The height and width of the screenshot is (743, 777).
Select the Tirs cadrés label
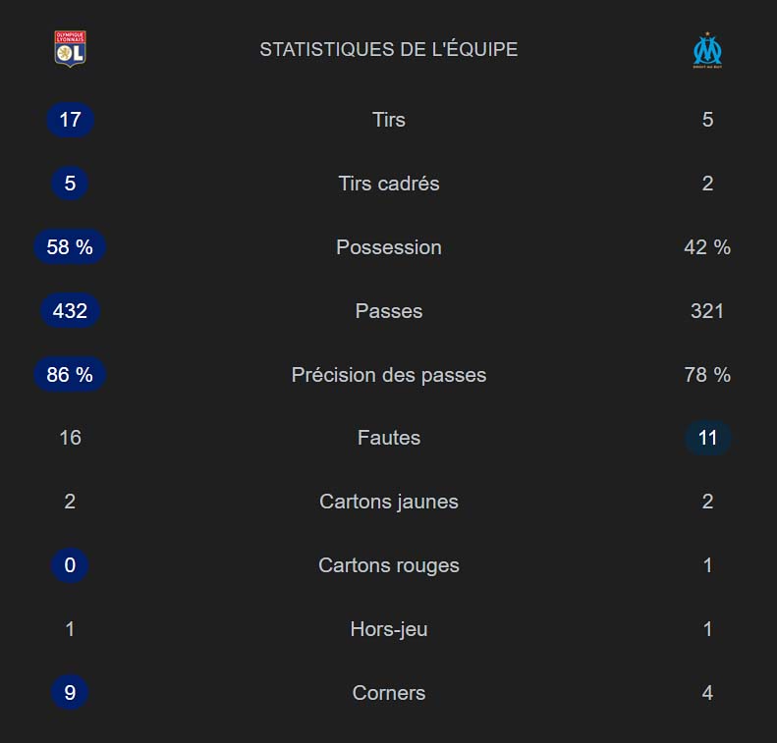(389, 184)
